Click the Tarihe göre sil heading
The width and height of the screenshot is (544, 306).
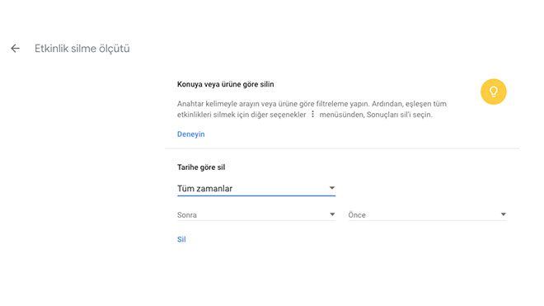(x=201, y=167)
